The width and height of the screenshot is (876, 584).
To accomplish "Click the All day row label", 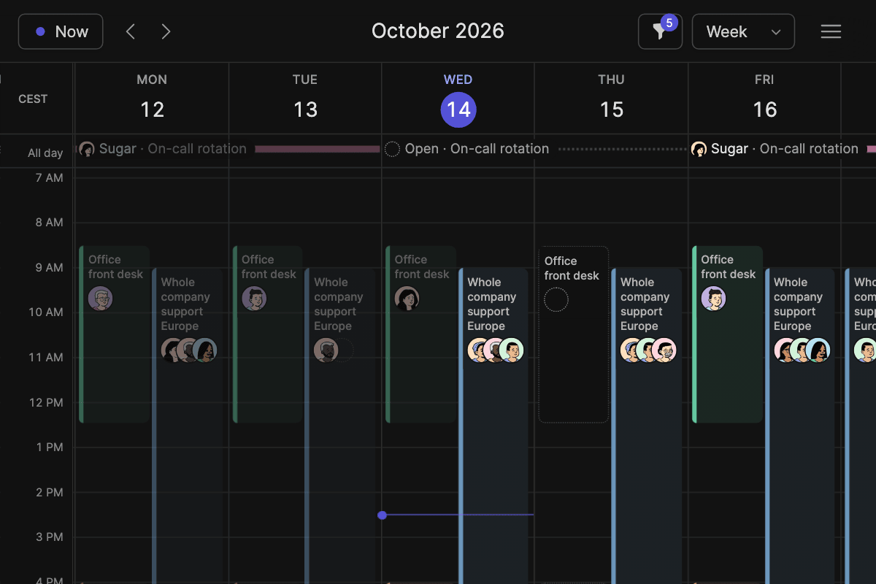I will click(45, 153).
